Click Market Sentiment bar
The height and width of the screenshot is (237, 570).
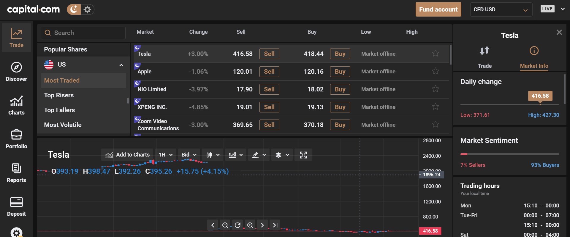pyautogui.click(x=510, y=154)
